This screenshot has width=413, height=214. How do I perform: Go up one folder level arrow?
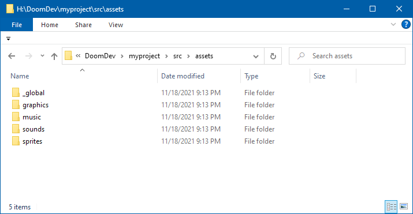[x=54, y=56]
